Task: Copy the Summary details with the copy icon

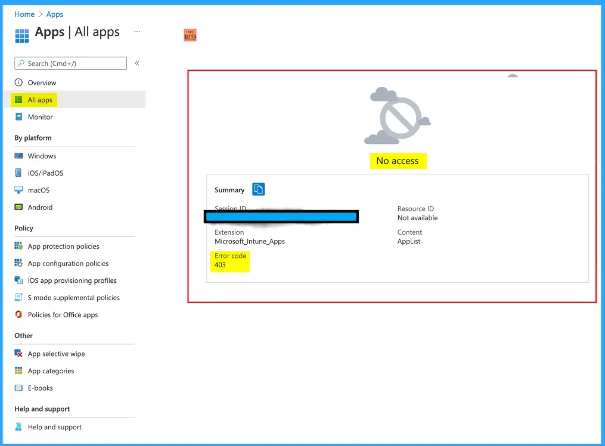Action: click(x=258, y=189)
